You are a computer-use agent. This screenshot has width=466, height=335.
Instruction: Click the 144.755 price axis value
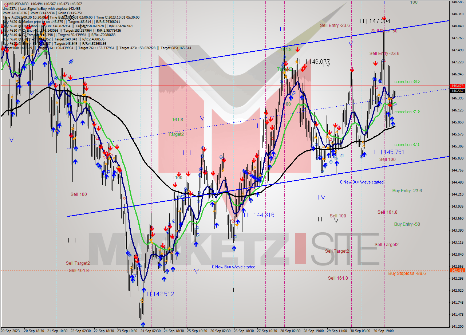457,170
